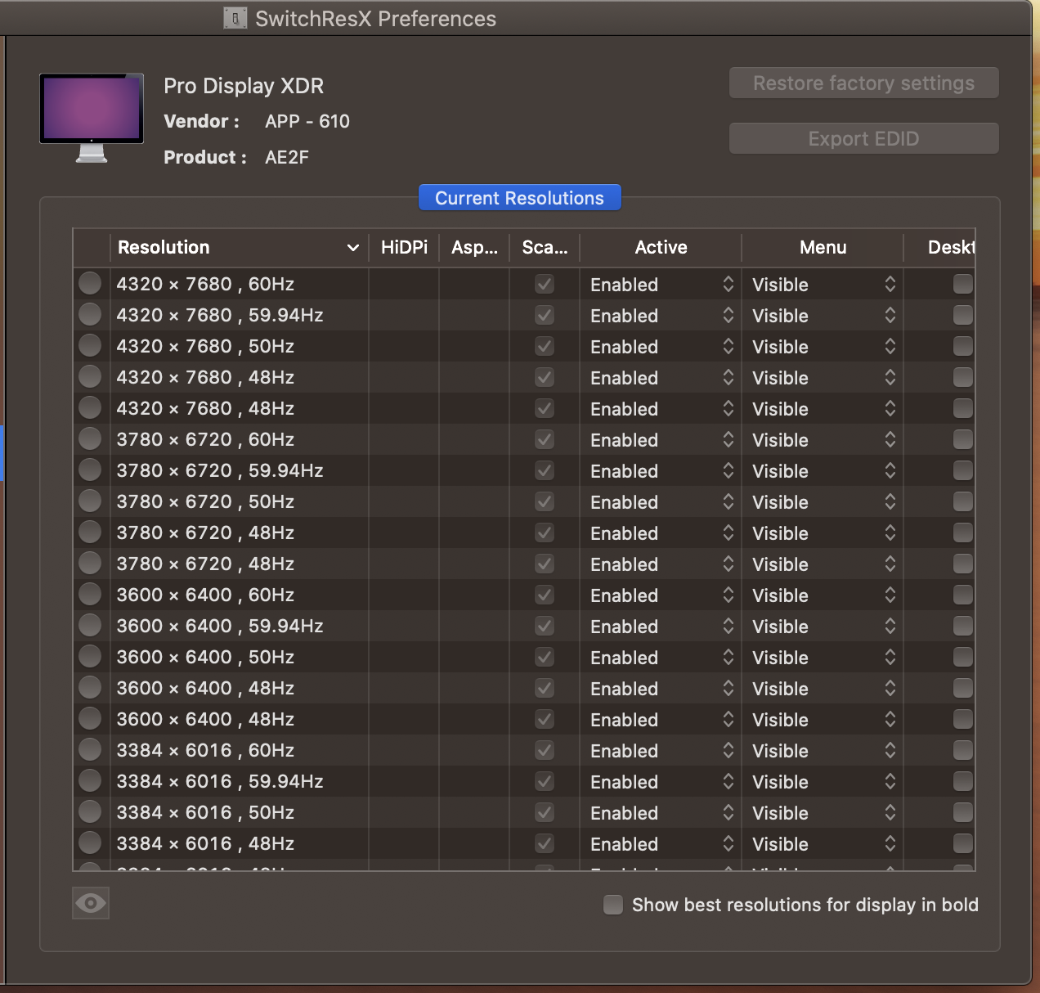Viewport: 1040px width, 993px height.
Task: Check Desktop box for 3600 × 6400, 60Hz
Action: [x=963, y=595]
